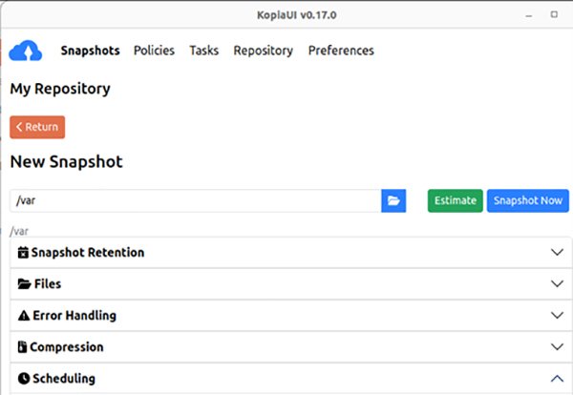Focus the snapshot path input field

[x=195, y=200]
